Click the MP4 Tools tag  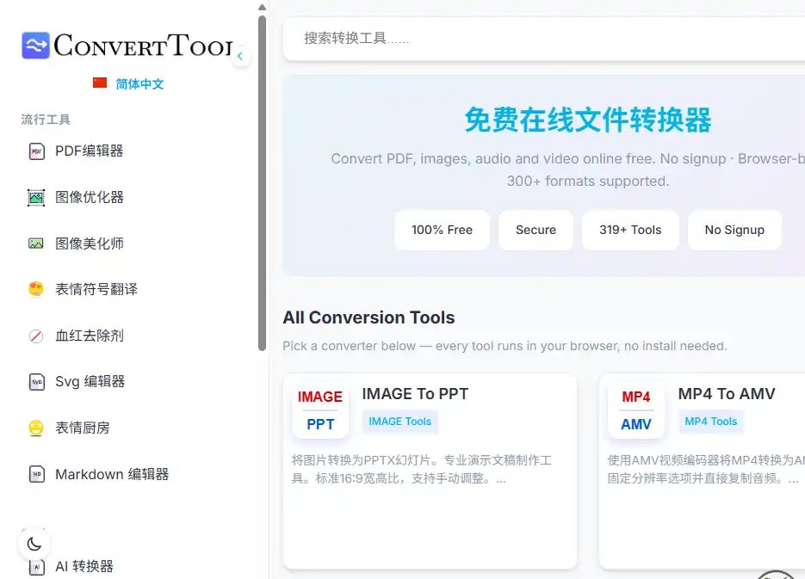(x=711, y=422)
